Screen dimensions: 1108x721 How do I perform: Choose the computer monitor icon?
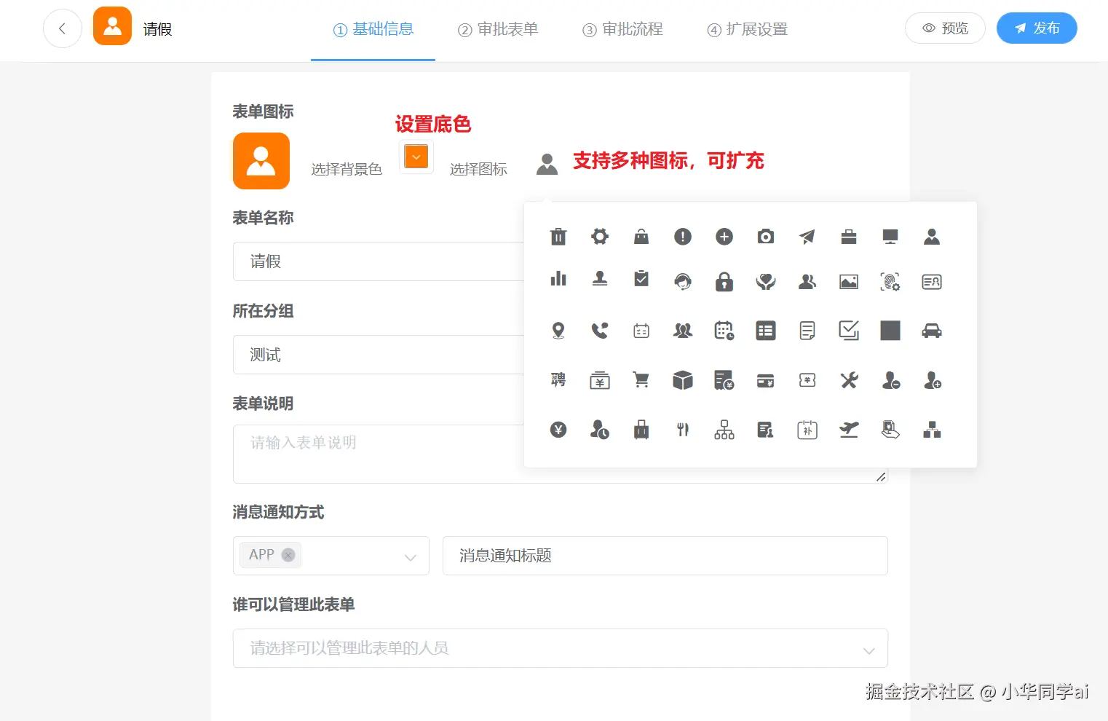click(x=890, y=237)
